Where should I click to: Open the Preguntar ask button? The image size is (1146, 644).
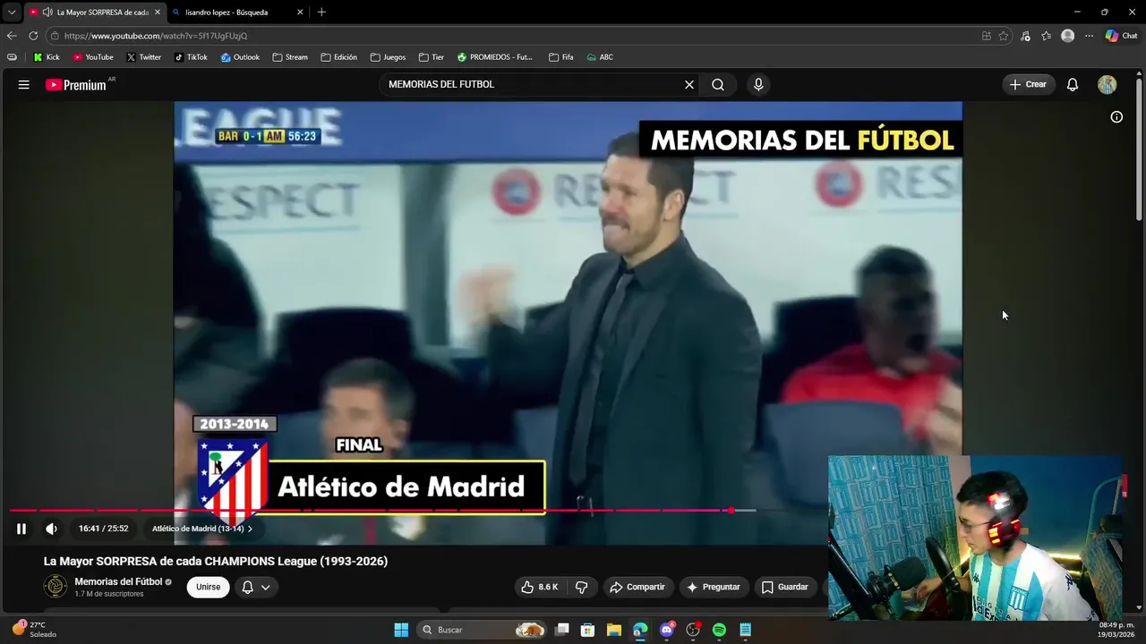click(x=713, y=587)
